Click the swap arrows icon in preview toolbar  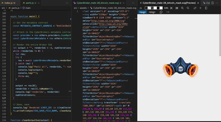195,8
